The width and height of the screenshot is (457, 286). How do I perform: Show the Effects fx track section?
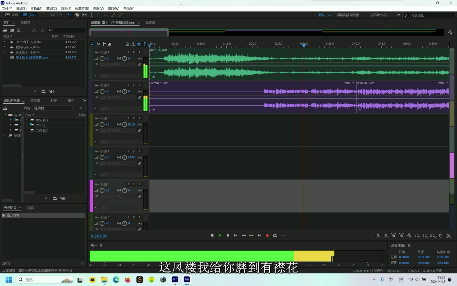point(98,44)
